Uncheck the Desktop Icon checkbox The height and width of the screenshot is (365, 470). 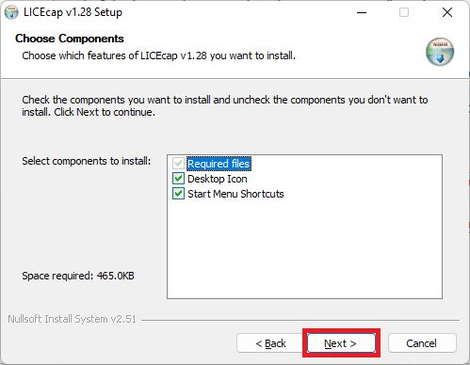[x=178, y=179]
